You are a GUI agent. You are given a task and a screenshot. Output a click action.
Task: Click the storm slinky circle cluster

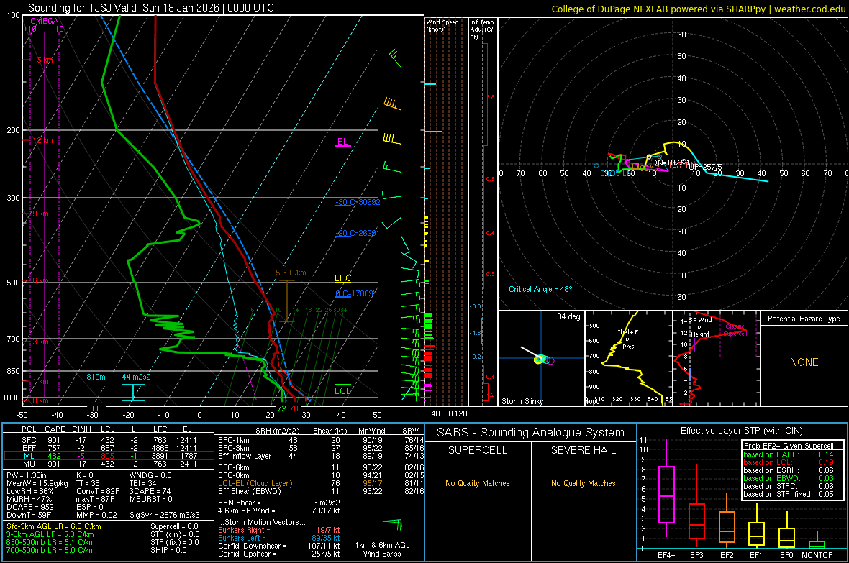point(544,360)
